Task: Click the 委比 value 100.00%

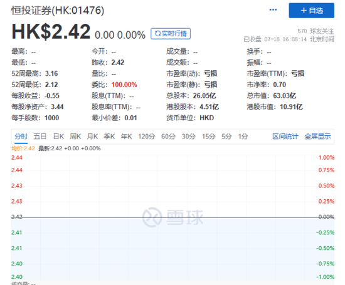Action: (x=124, y=85)
